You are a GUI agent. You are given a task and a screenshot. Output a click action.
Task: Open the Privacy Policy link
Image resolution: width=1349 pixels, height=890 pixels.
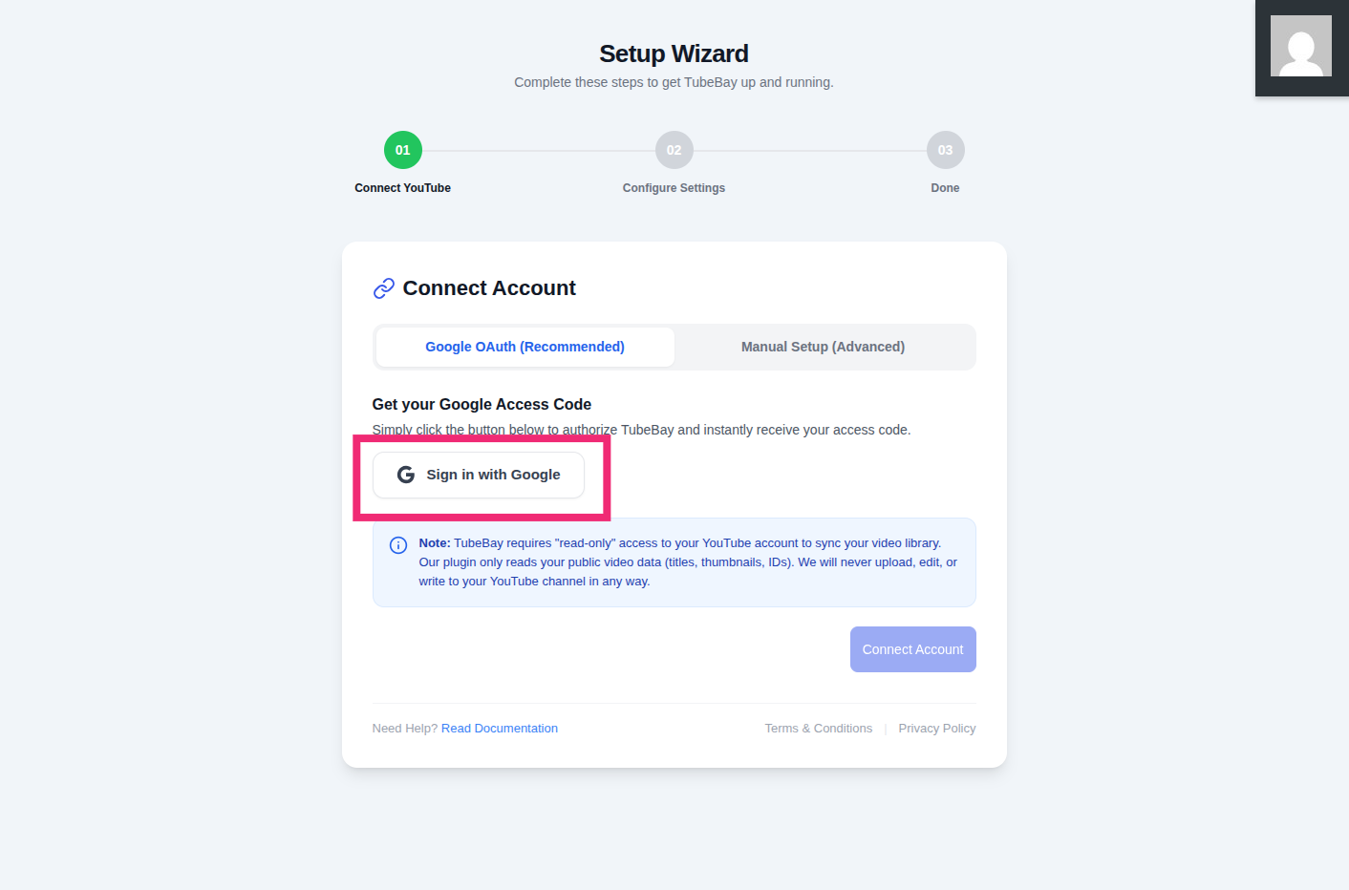[x=937, y=728]
